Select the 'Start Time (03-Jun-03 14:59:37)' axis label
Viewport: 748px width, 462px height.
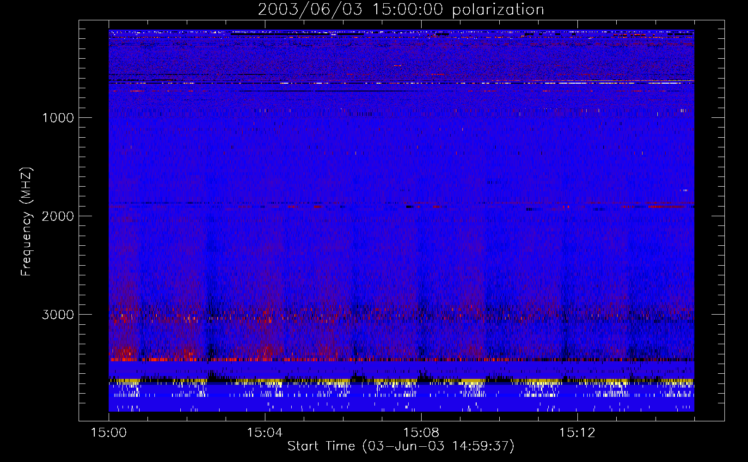(401, 446)
